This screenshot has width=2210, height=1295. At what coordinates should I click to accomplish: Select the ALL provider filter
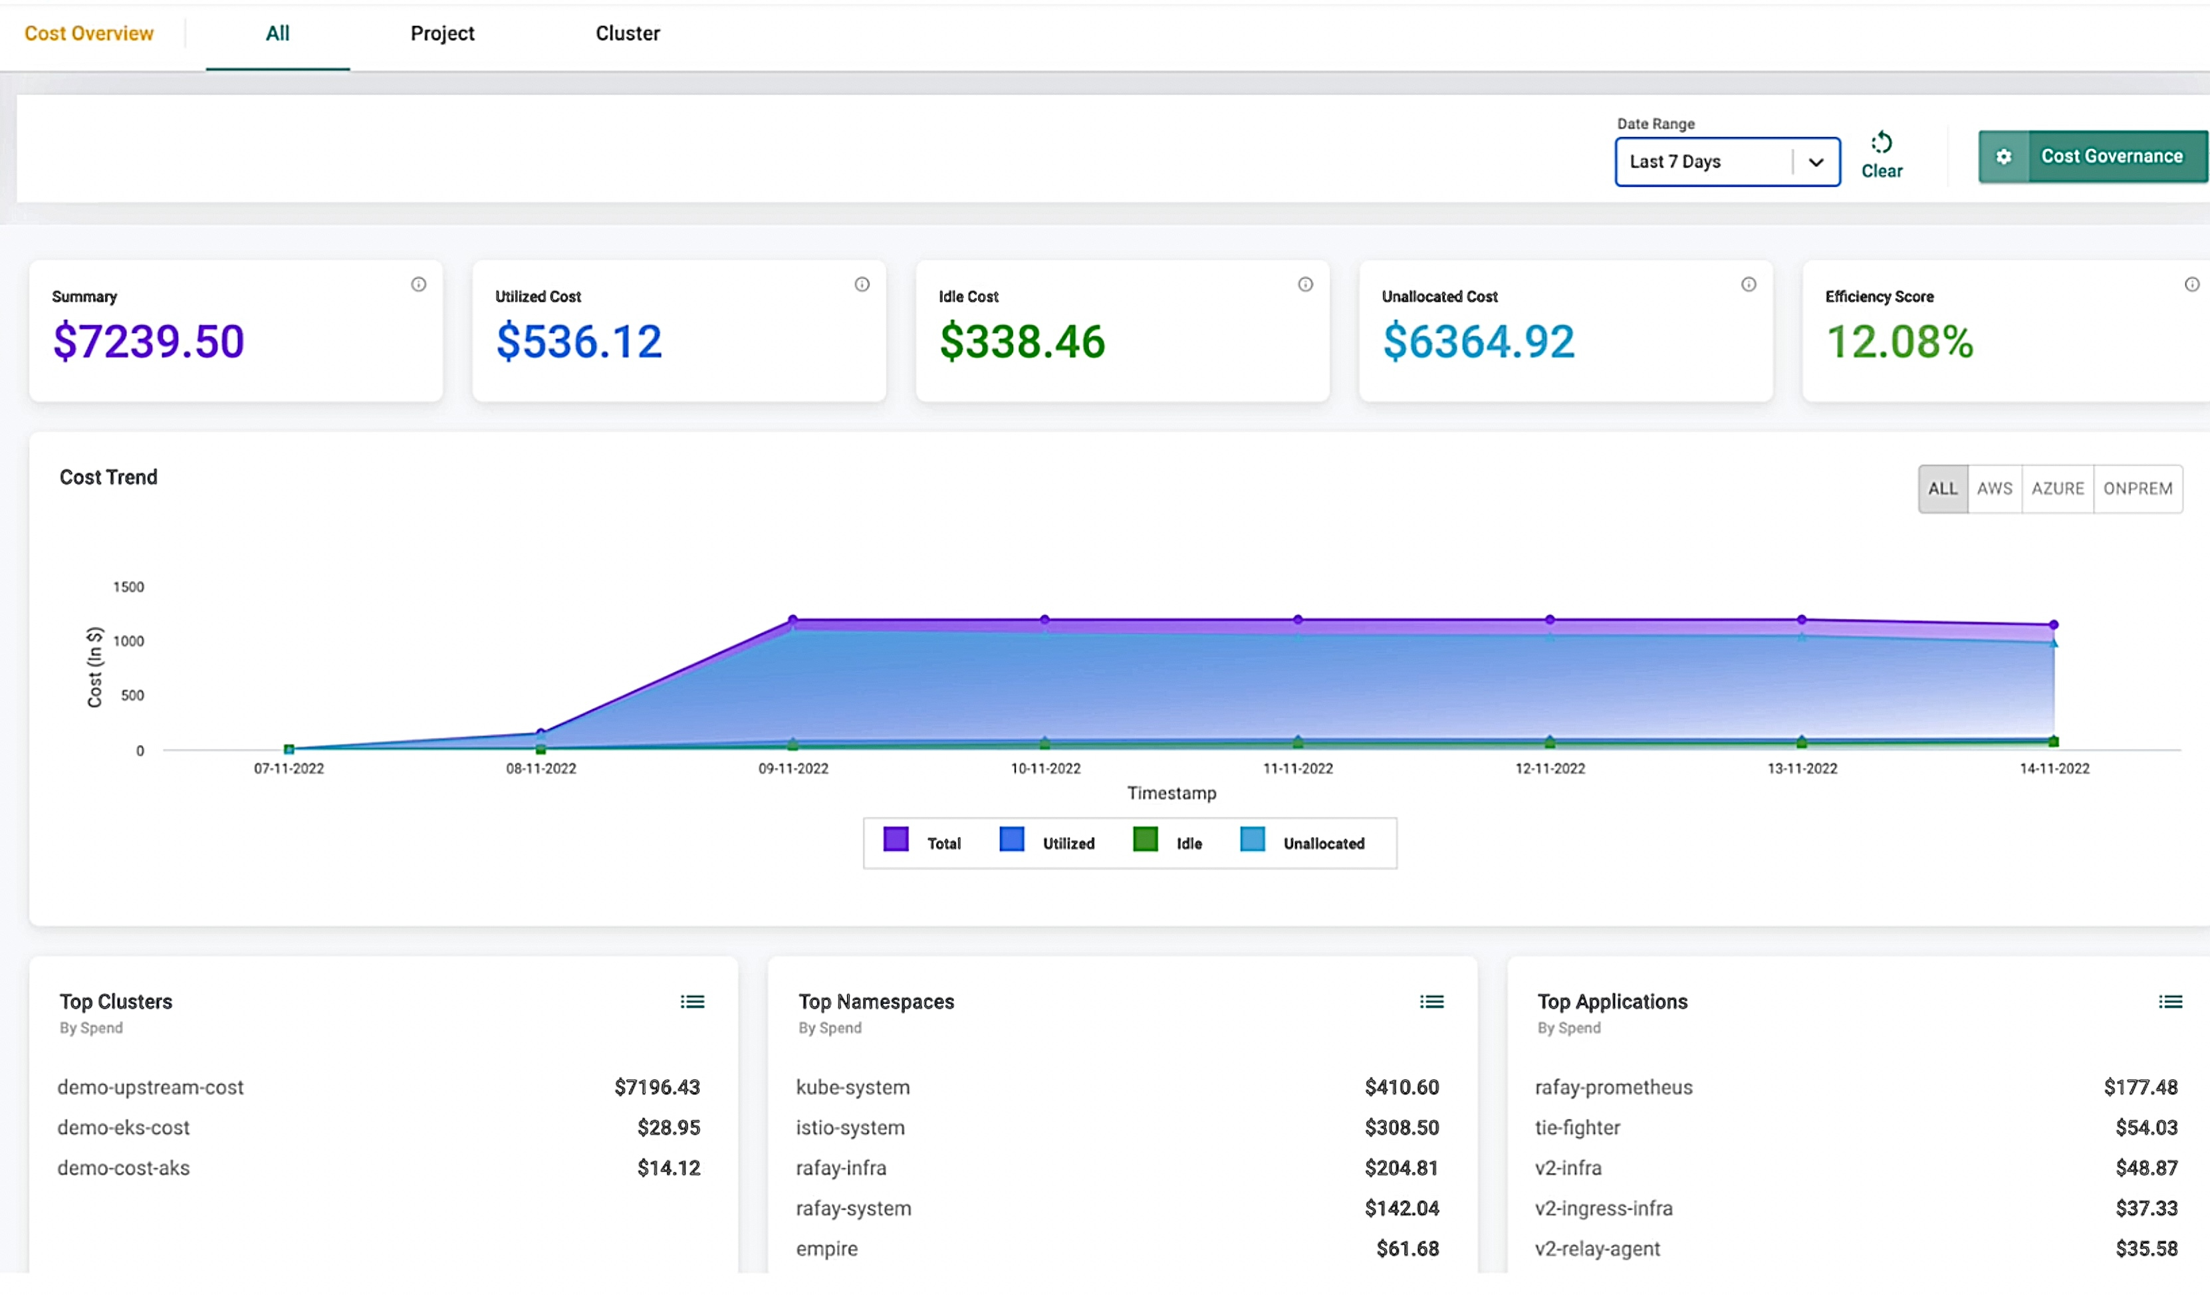coord(1943,489)
